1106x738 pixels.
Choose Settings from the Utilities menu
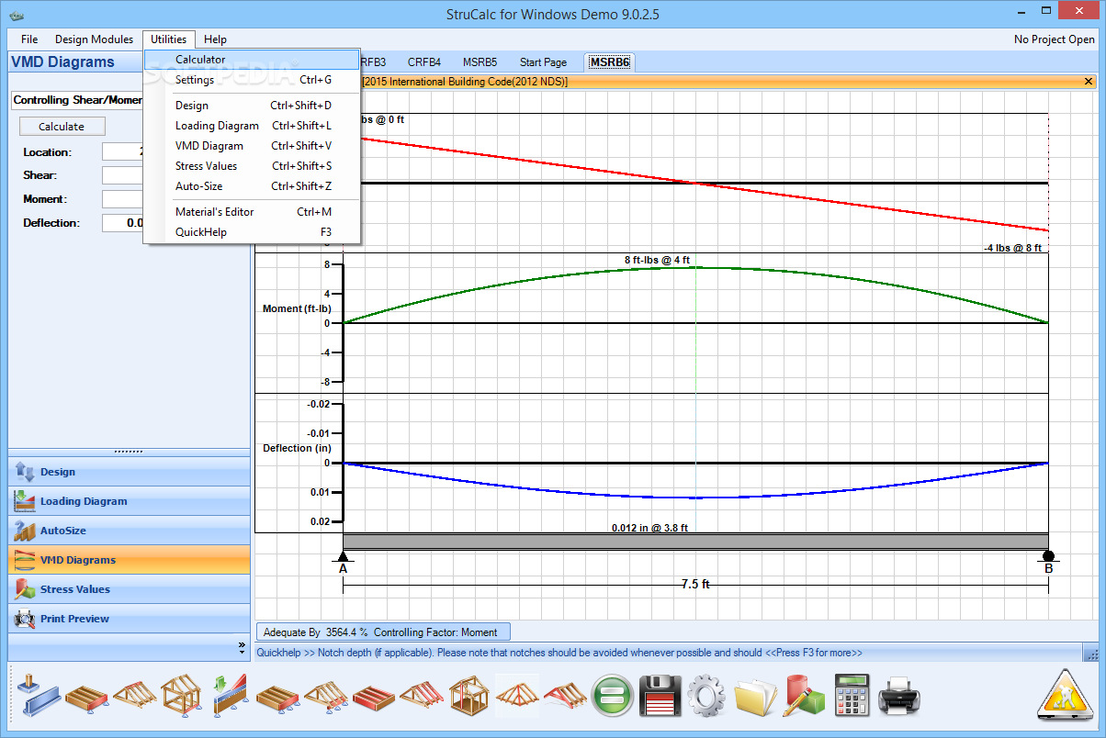[252, 80]
